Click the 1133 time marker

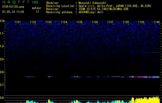click(48, 22)
